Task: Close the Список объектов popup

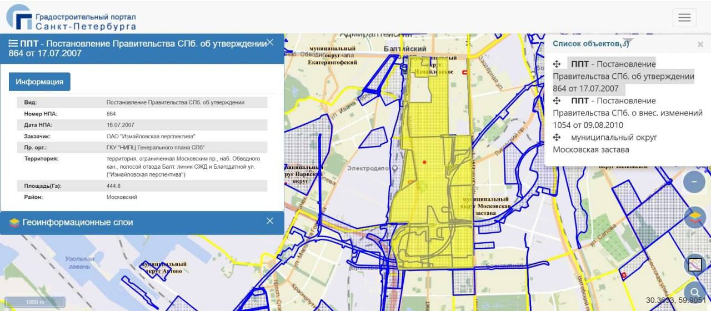Action: pos(700,44)
